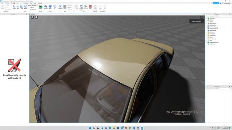Expand the Lighting node in Explorer
The image size is (232, 130).
(206, 22)
